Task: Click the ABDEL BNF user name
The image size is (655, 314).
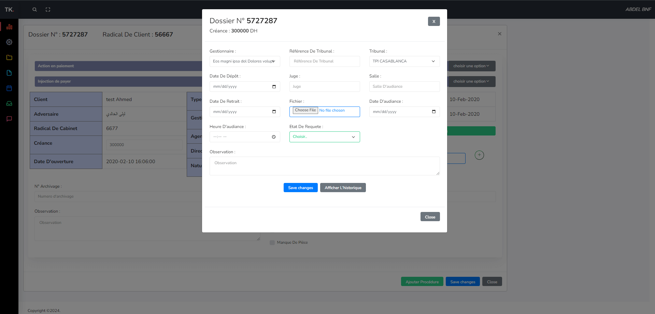Action: pyautogui.click(x=638, y=9)
